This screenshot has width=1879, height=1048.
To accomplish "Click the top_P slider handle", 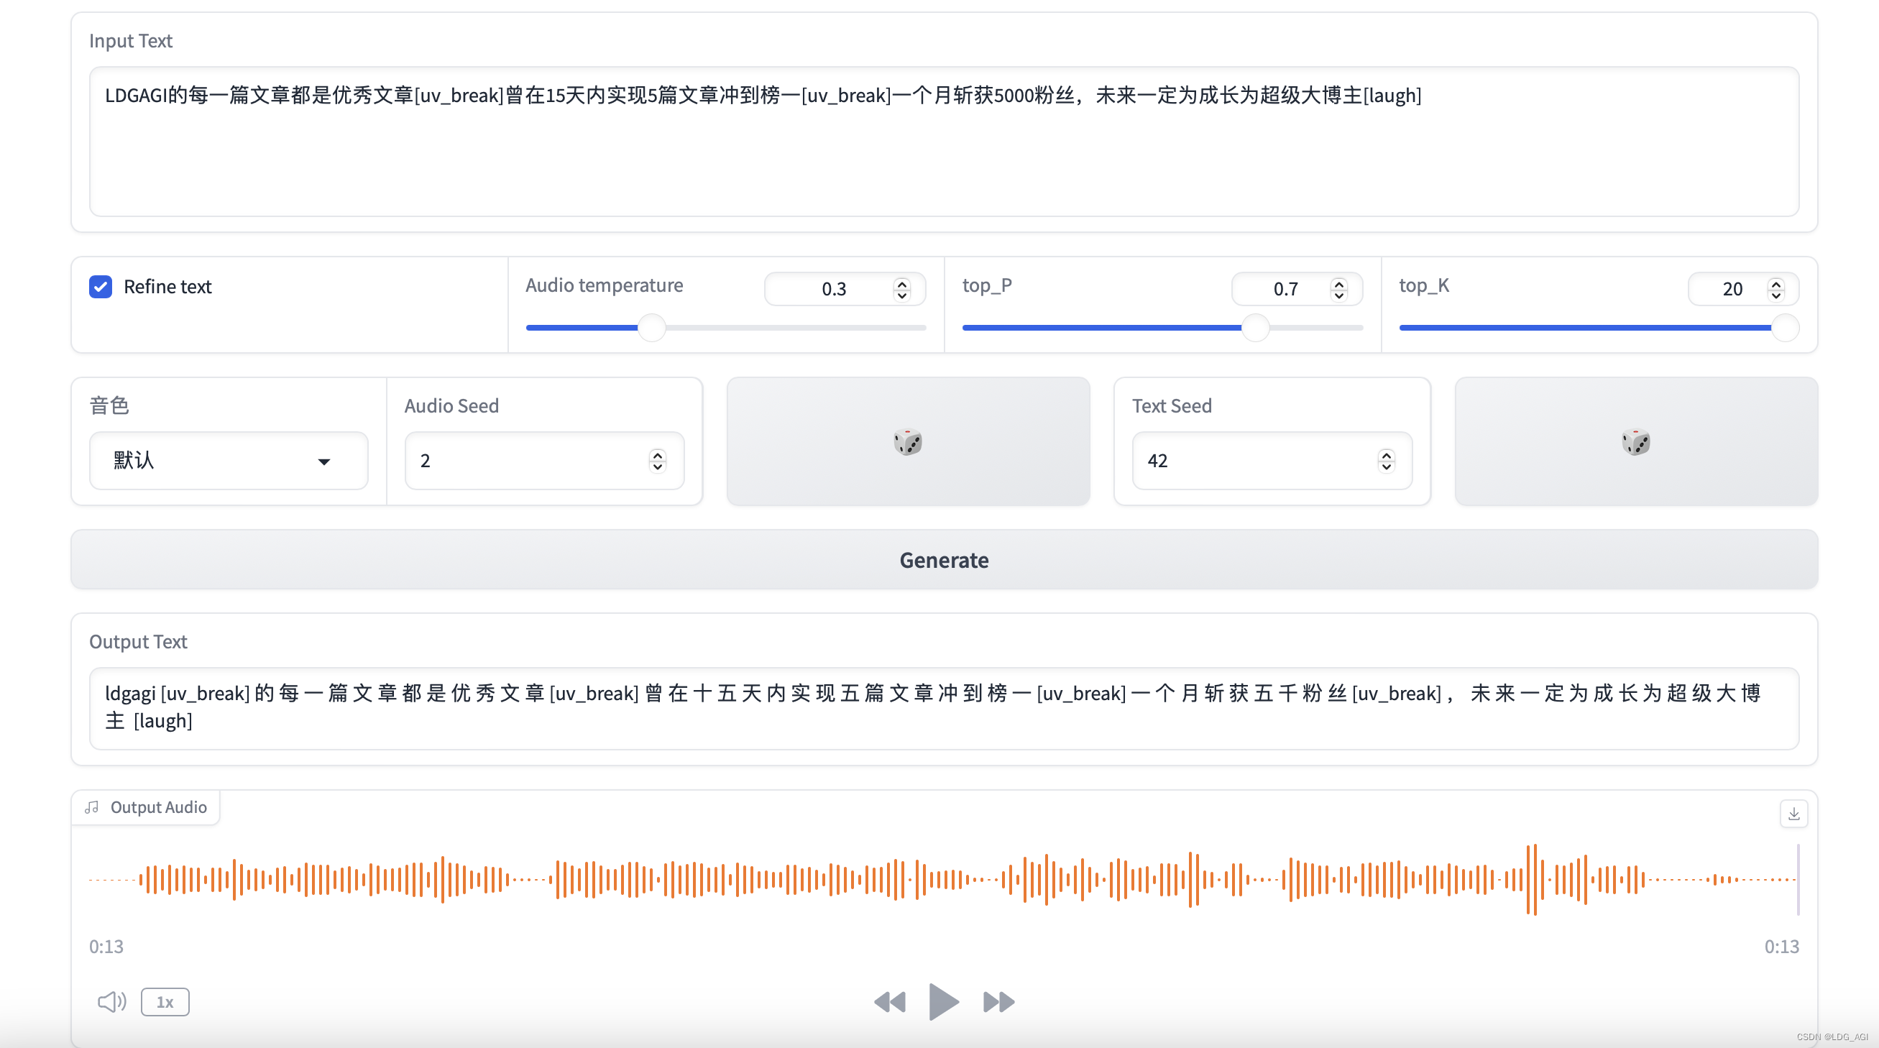I will tap(1255, 328).
